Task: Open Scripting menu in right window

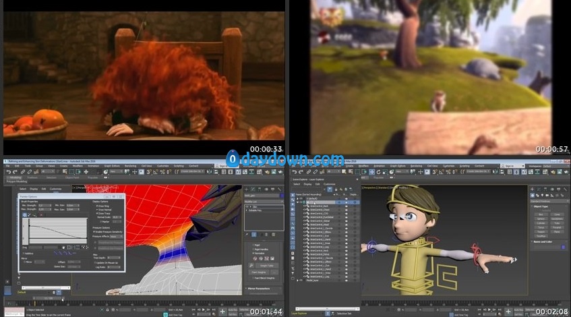Action: pos(464,166)
